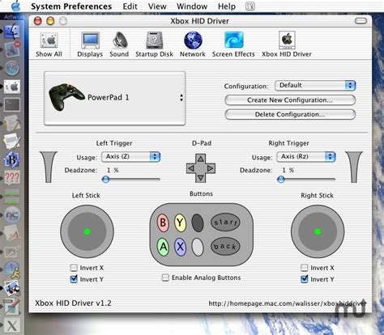Click the Left Stick position pad

click(87, 231)
